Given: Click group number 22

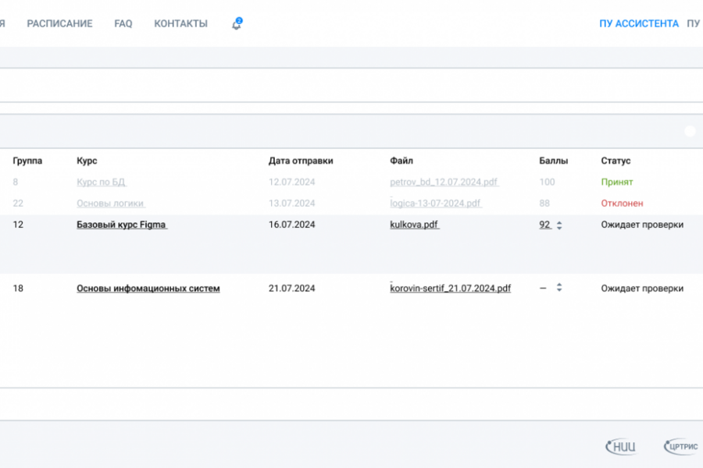Looking at the screenshot, I should point(18,204).
